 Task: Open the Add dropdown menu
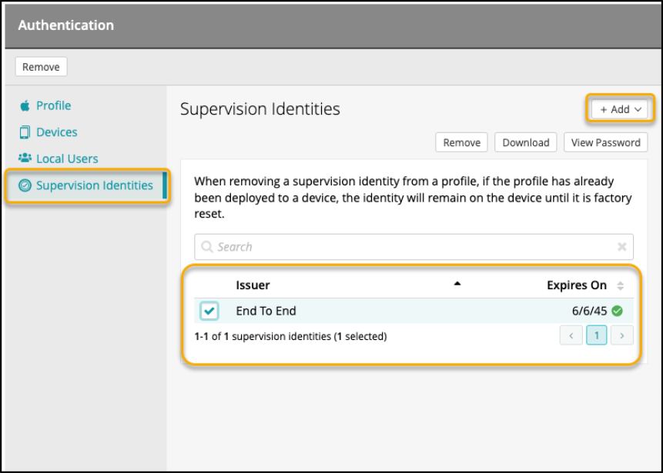click(621, 109)
